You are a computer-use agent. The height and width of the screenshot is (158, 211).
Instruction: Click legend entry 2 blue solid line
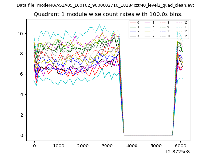135,31
